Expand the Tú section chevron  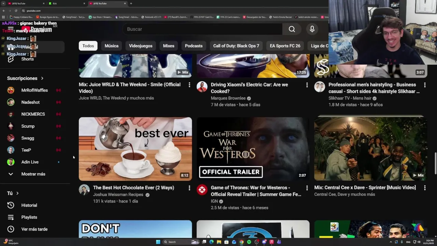pos(17,193)
